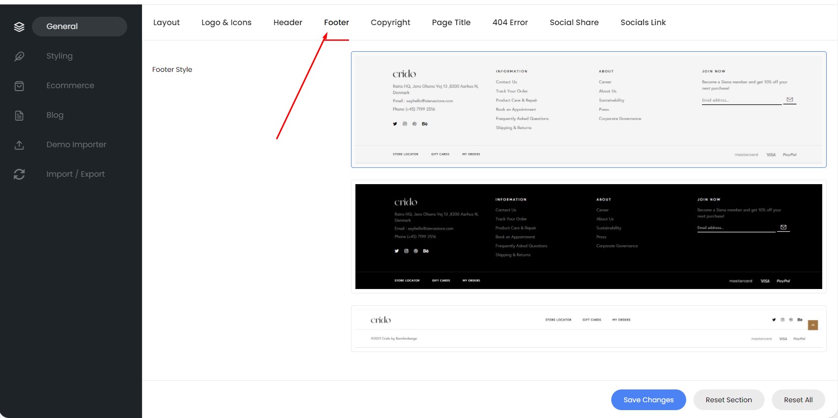Open the Layout tab
Image resolution: width=838 pixels, height=418 pixels.
click(x=166, y=23)
